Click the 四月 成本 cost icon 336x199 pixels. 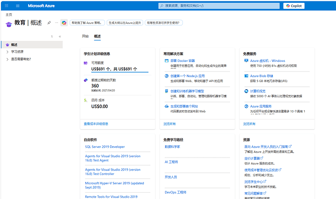[86, 100]
